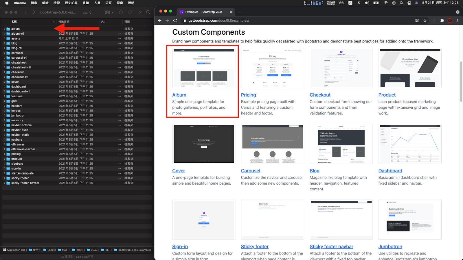The height and width of the screenshot is (260, 463).
Task: Select the offcanvas-navbar folder row
Action: point(77,149)
